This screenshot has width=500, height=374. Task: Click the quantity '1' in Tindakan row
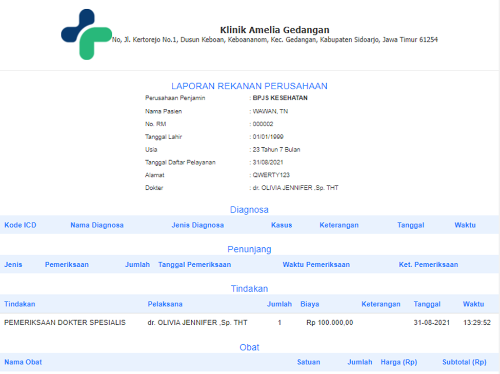tap(279, 323)
